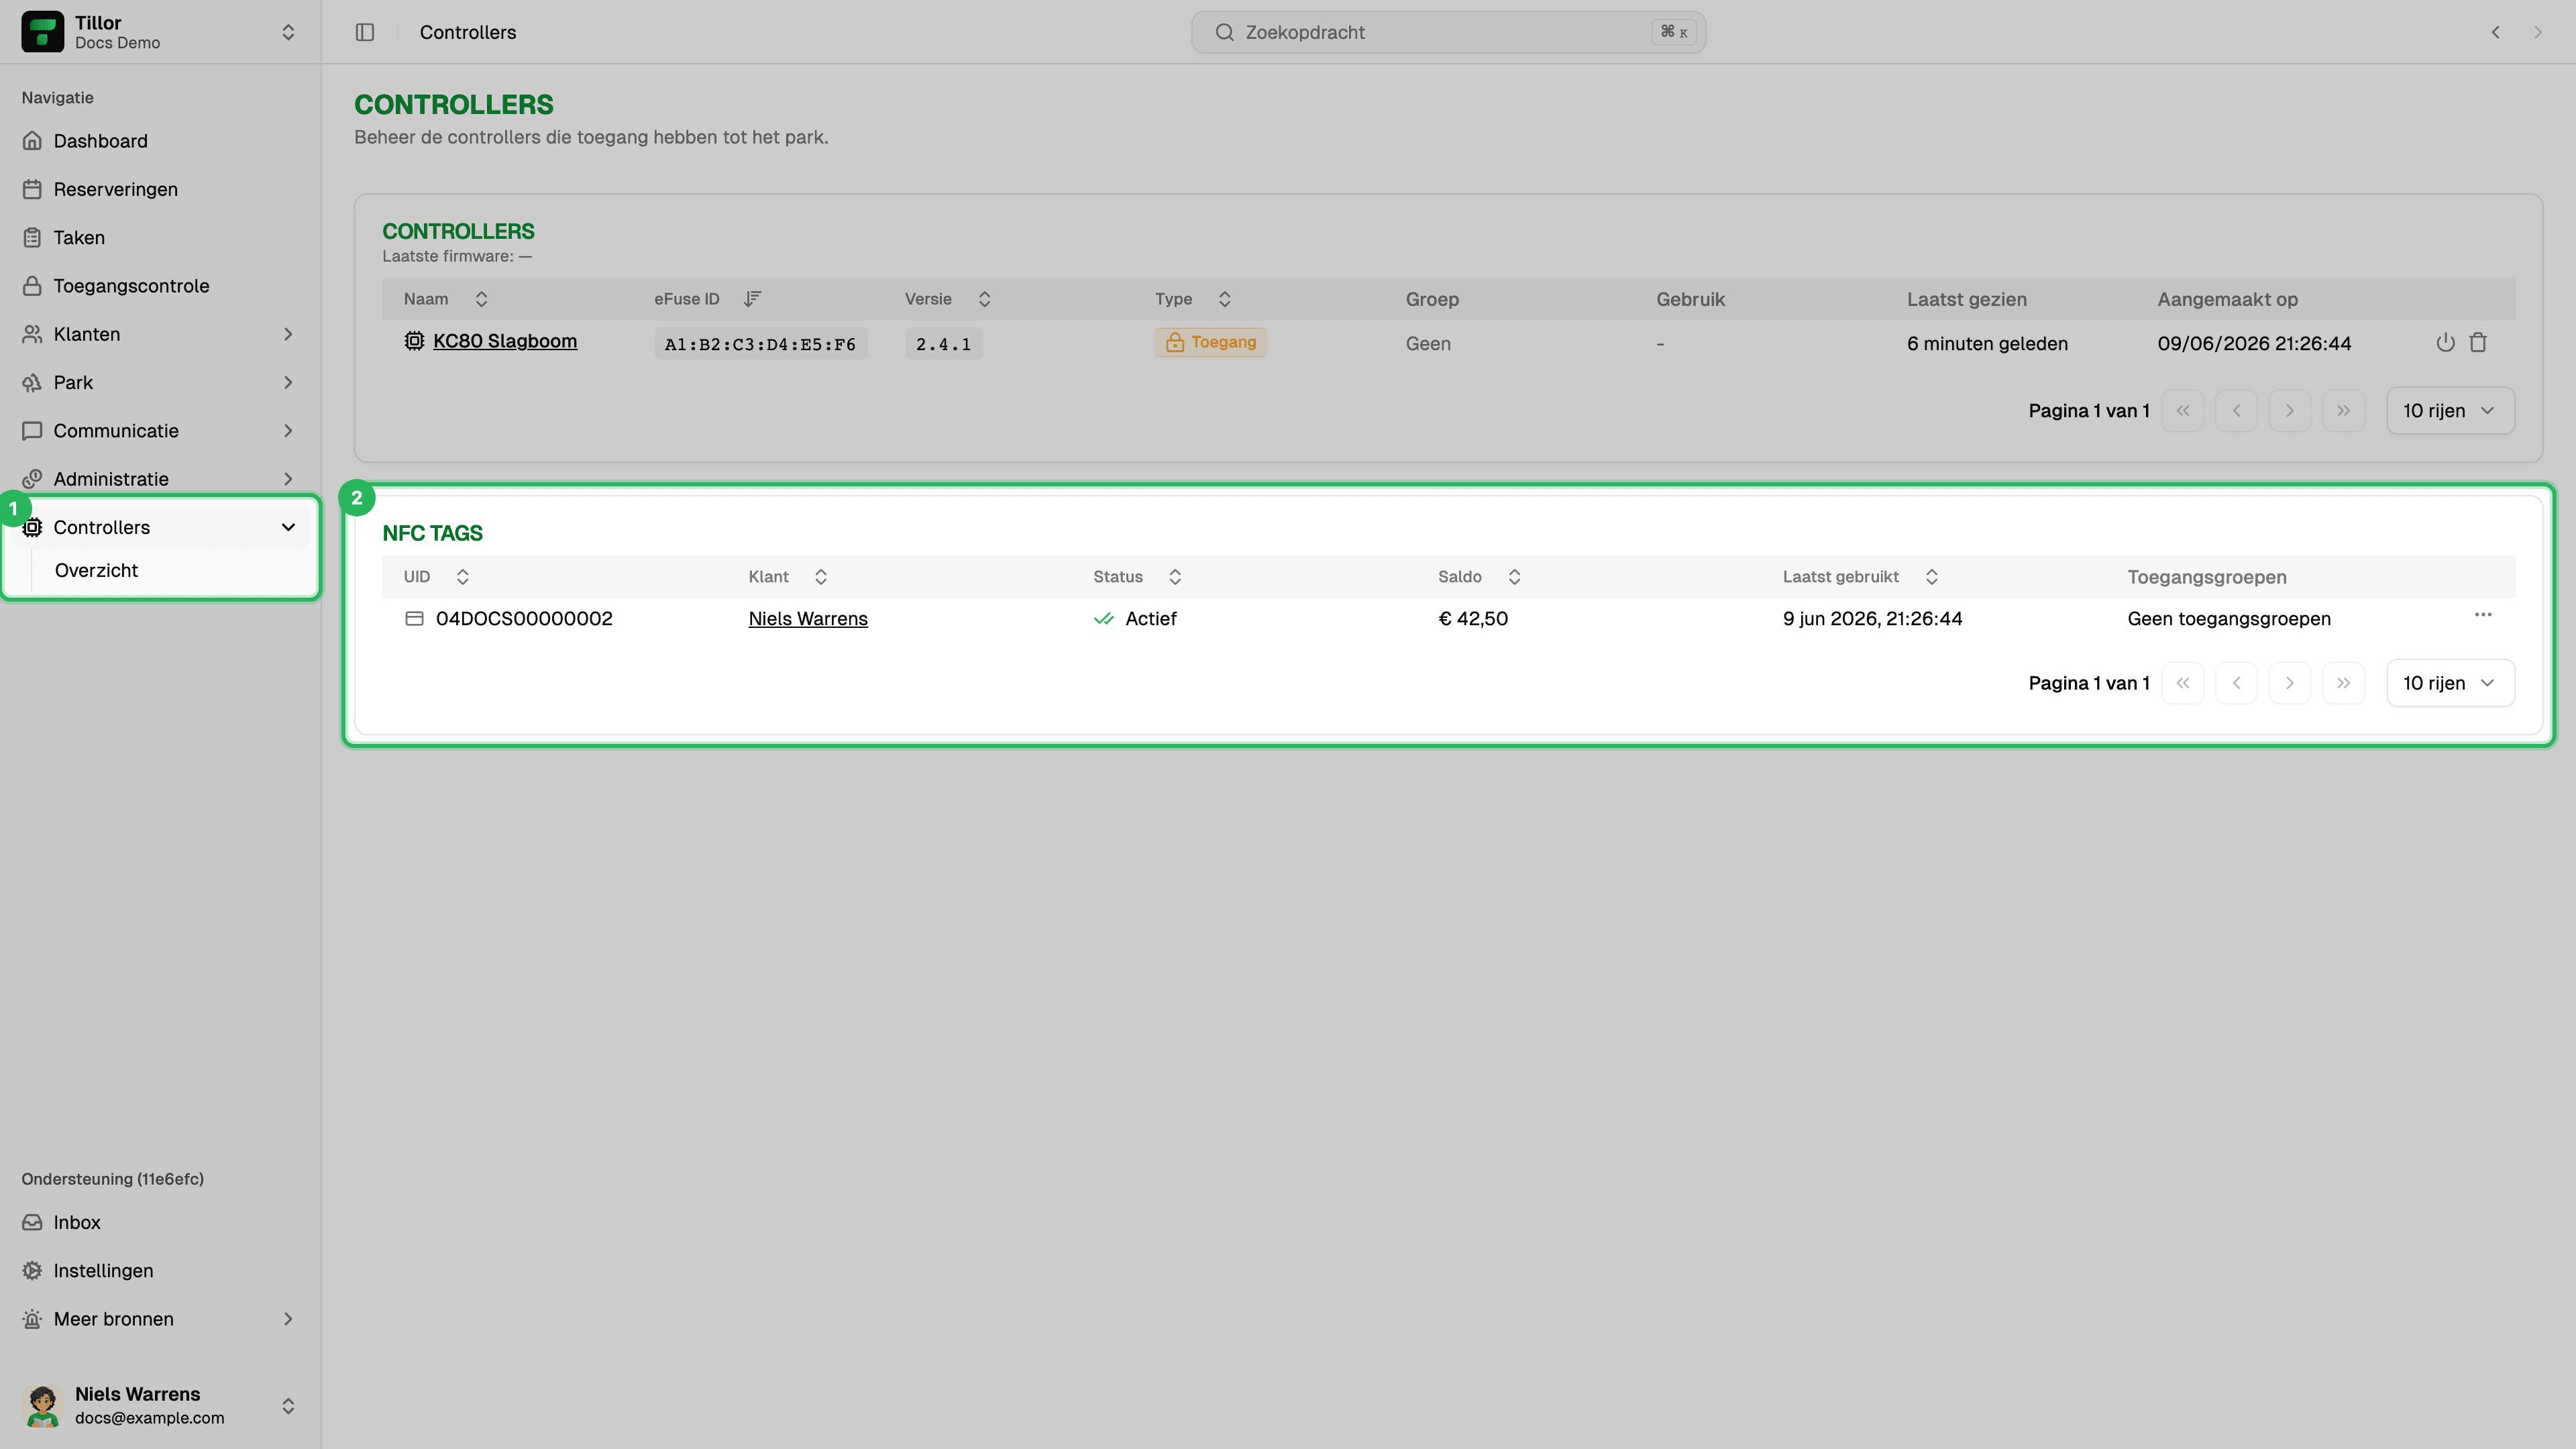
Task: Click the Park tree icon
Action: pos(32,382)
